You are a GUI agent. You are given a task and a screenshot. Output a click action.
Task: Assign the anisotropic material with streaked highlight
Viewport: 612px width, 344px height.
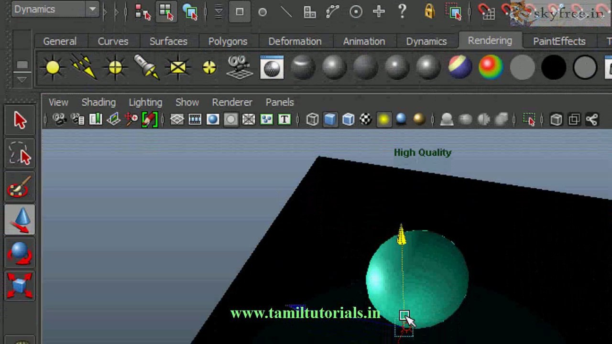coord(303,67)
